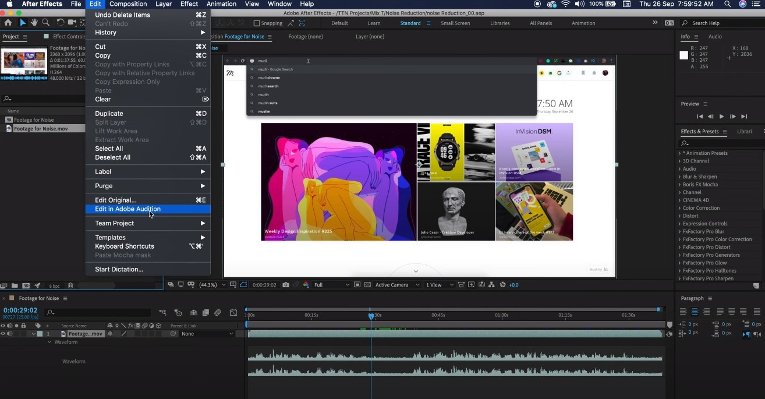765x399 pixels.
Task: Take snapshot with camera icon in viewer
Action: [285, 285]
